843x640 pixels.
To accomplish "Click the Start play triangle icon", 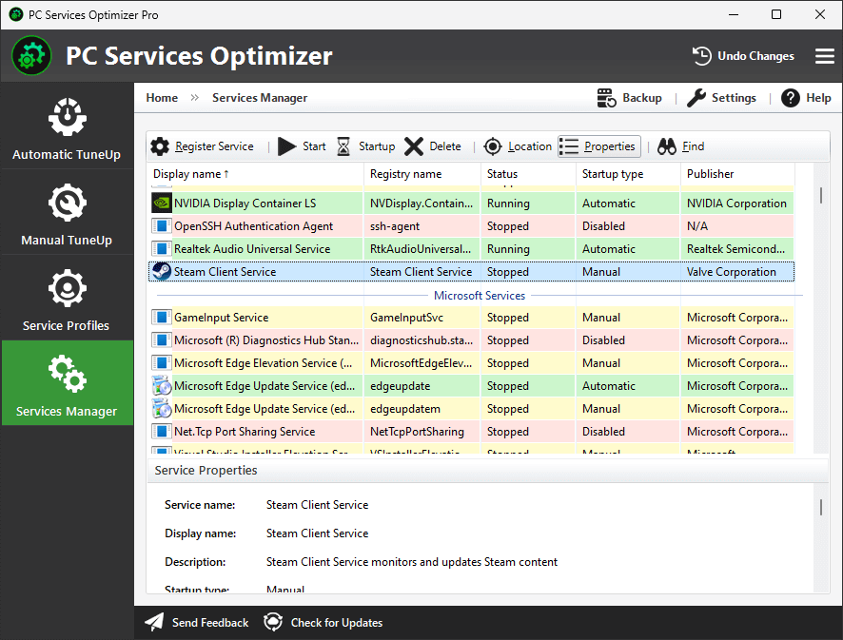I will 286,146.
